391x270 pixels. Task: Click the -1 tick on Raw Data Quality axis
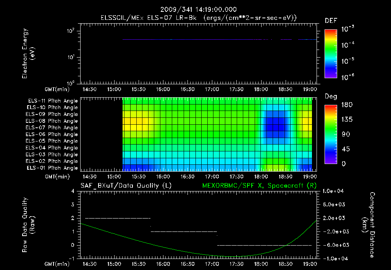point(72,259)
